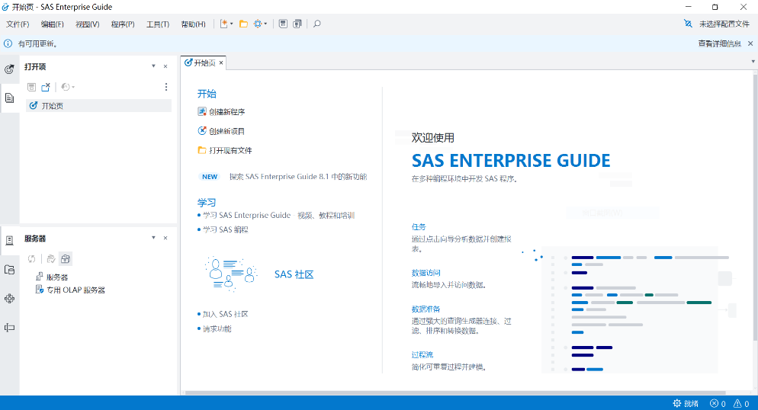Open the 学习 SAS Enterprise Guide videos link
Screen dimensions: 758x410
pos(278,216)
